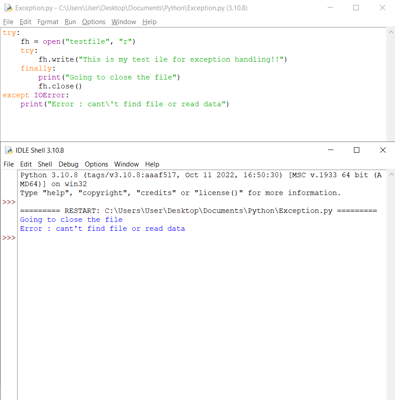Open the Options menu in the editor
Screen dimensions: 395x400
click(x=94, y=21)
